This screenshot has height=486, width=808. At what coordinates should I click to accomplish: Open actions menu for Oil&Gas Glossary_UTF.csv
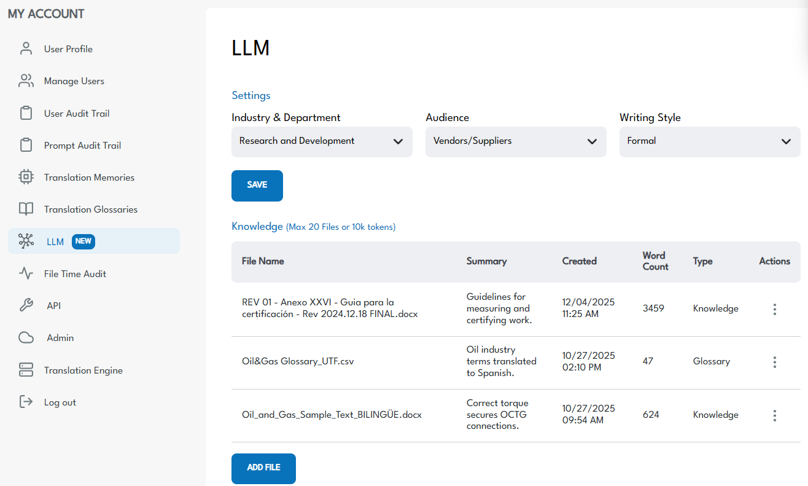pos(774,362)
